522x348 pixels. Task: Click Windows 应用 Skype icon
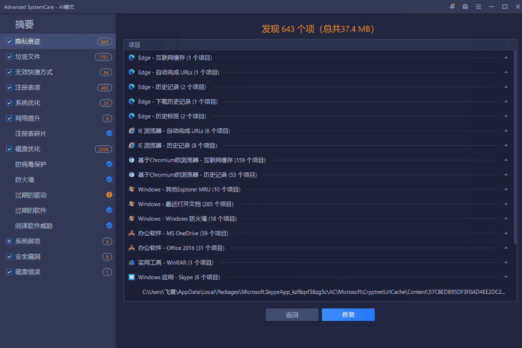point(132,277)
